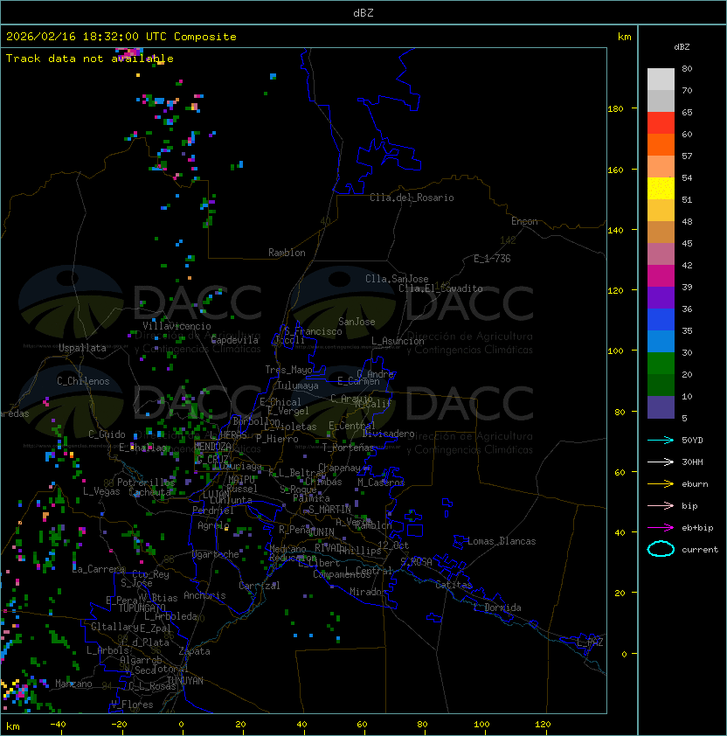Click the 'L_Dormida' place label
Image resolution: width=727 pixels, height=736 pixels.
click(497, 608)
